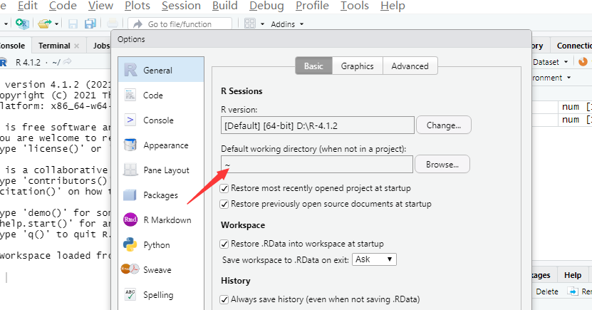The width and height of the screenshot is (592, 310).
Task: Expand the Import Dataset dropdown
Action: 551,62
